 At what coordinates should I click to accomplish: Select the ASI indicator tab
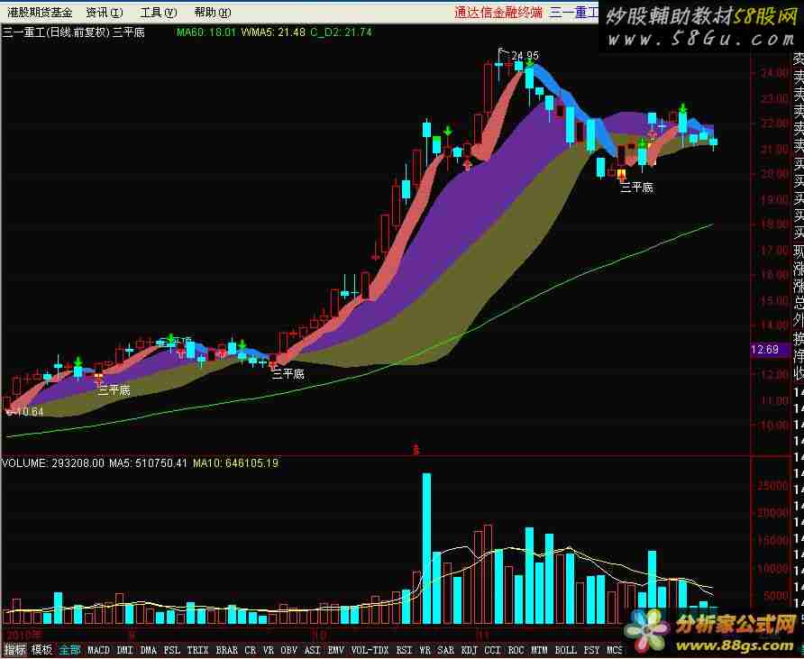coord(312,650)
